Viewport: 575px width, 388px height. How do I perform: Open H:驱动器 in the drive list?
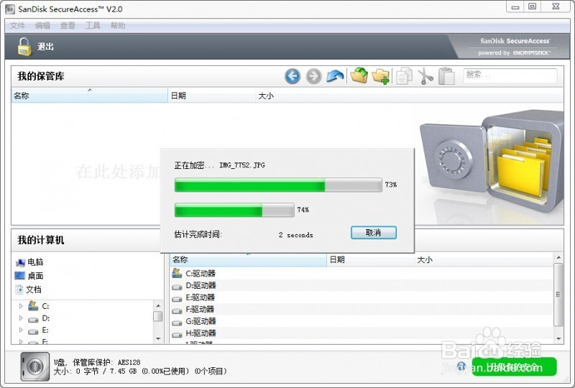(x=194, y=333)
